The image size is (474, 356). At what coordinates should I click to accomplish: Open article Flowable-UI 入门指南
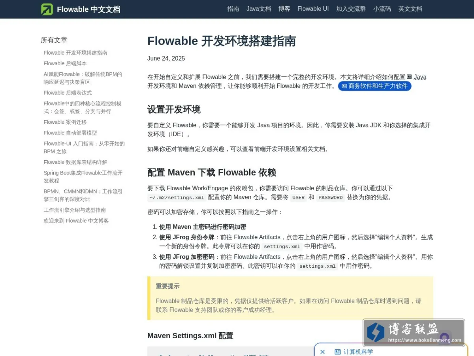(84, 147)
